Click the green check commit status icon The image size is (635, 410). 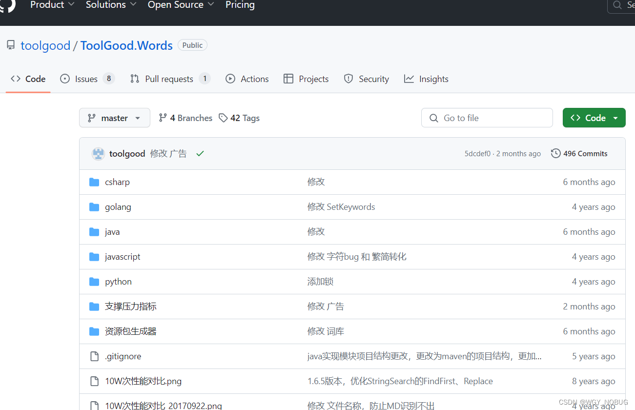[x=200, y=154]
